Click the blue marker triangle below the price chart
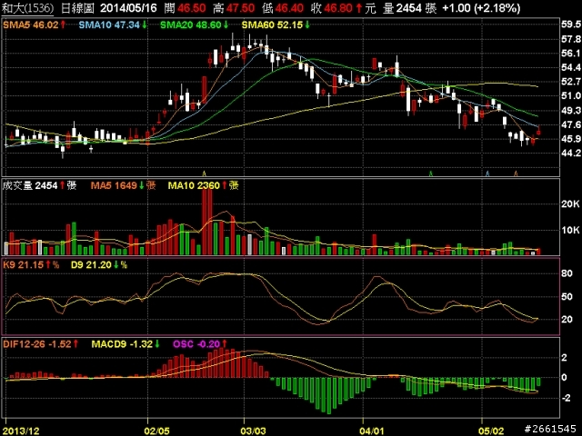This screenshot has width=582, height=436. [x=487, y=173]
